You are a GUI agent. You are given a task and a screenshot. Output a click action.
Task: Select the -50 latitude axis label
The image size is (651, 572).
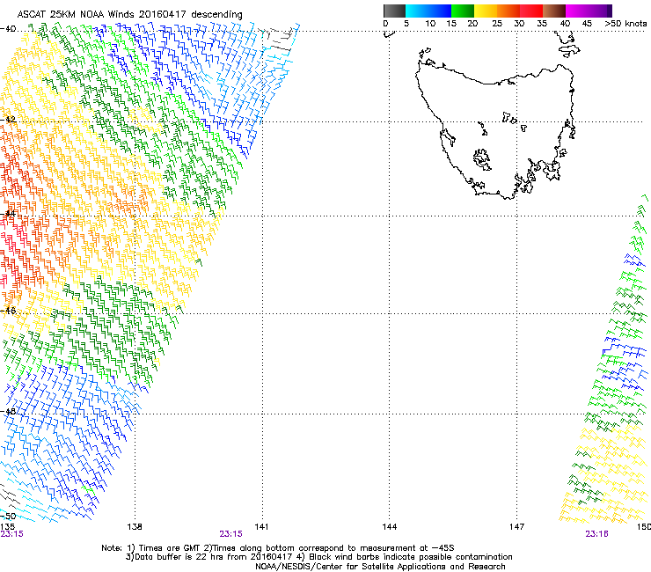tap(8, 516)
